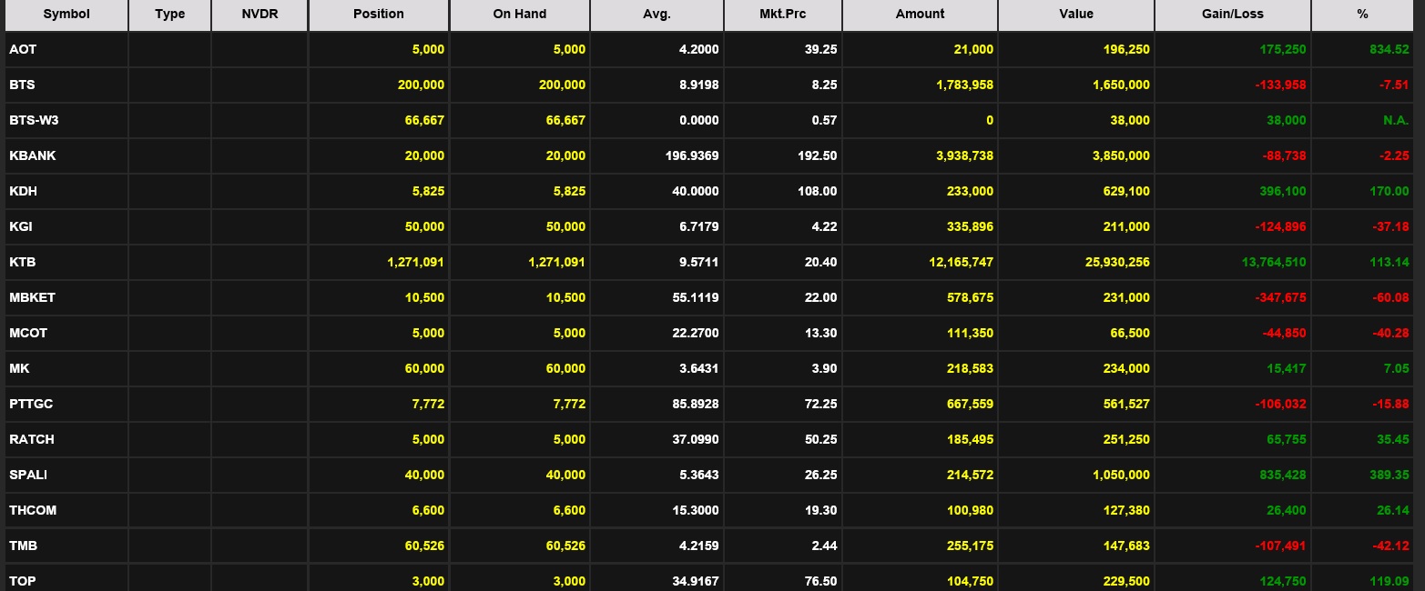1425x591 pixels.
Task: Click the Gain/Loss column header
Action: pos(1232,15)
